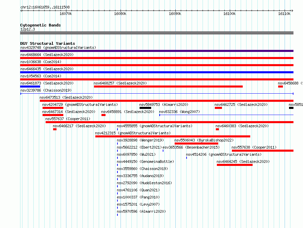Select the purple nsv4329748 variant bar
The width and height of the screenshot is (303, 228).
[x=157, y=51]
